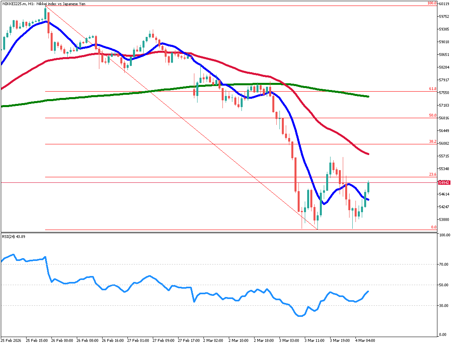Screen dimensions: 456x345
Task: Select the end of the RSI line
Action: tap(369, 291)
